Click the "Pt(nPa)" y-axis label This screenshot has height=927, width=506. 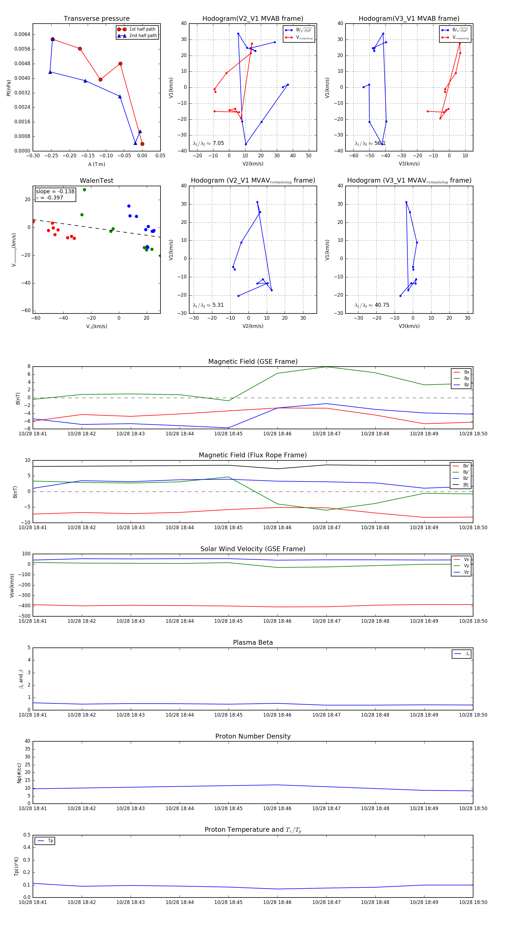point(9,88)
